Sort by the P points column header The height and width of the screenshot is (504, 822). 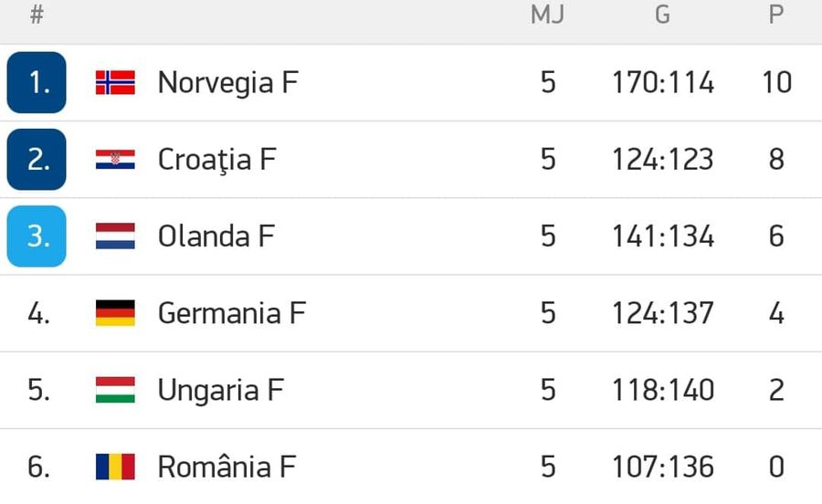pyautogui.click(x=776, y=15)
